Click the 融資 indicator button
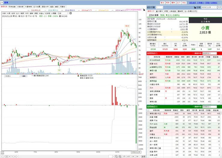 tap(22, 13)
